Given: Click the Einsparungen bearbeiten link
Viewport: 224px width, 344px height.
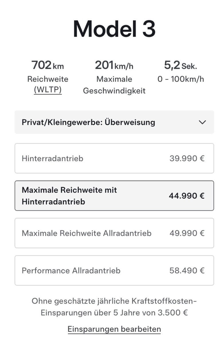Looking at the screenshot, I should pos(114,329).
